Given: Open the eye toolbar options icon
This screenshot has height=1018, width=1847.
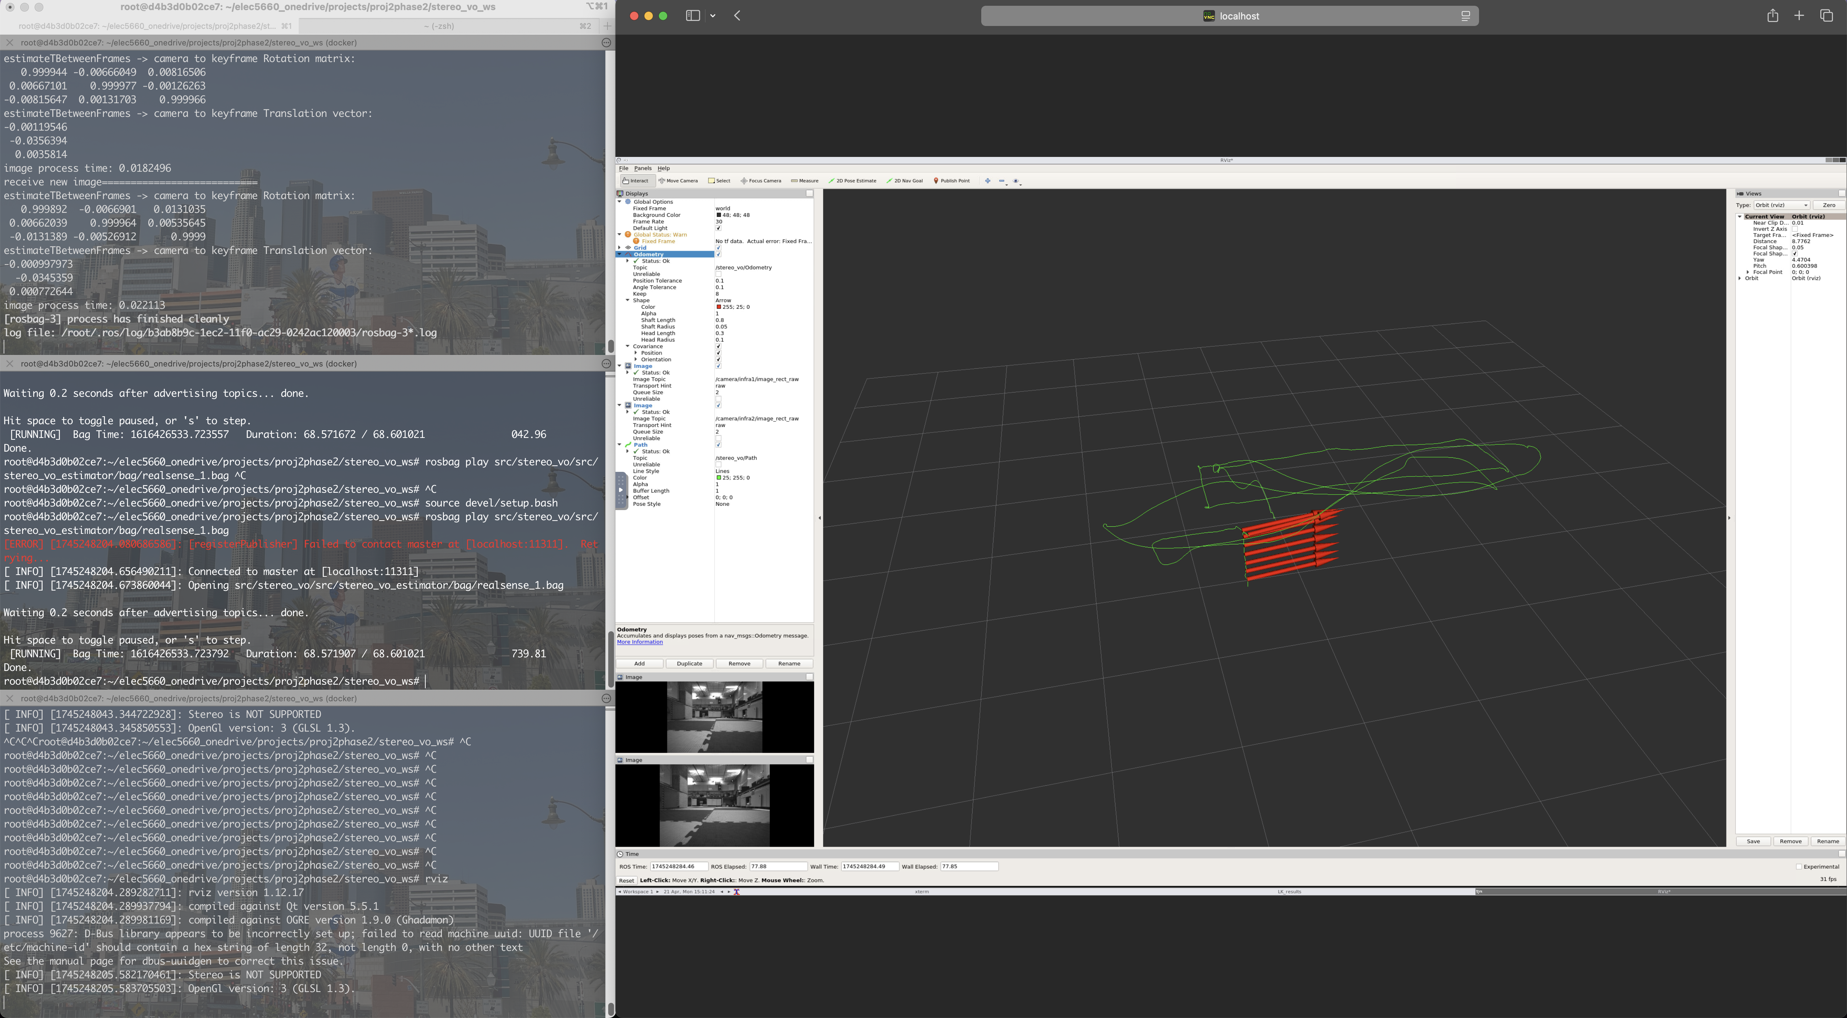Looking at the screenshot, I should pyautogui.click(x=1016, y=181).
